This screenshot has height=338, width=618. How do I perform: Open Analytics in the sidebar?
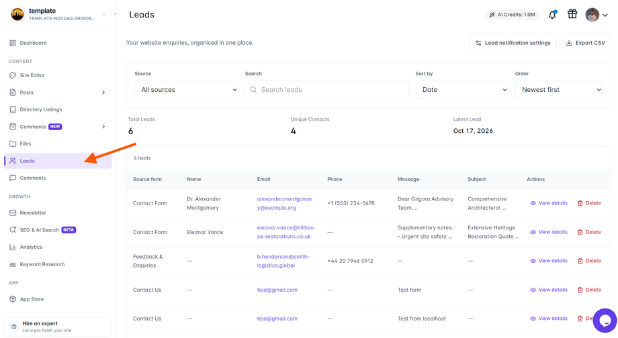click(x=58, y=247)
